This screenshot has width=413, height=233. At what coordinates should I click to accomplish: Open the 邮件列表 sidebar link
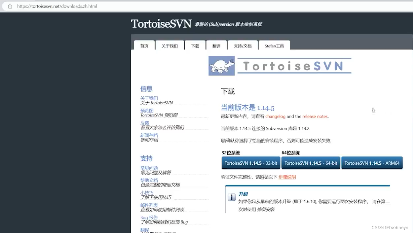pos(149,205)
